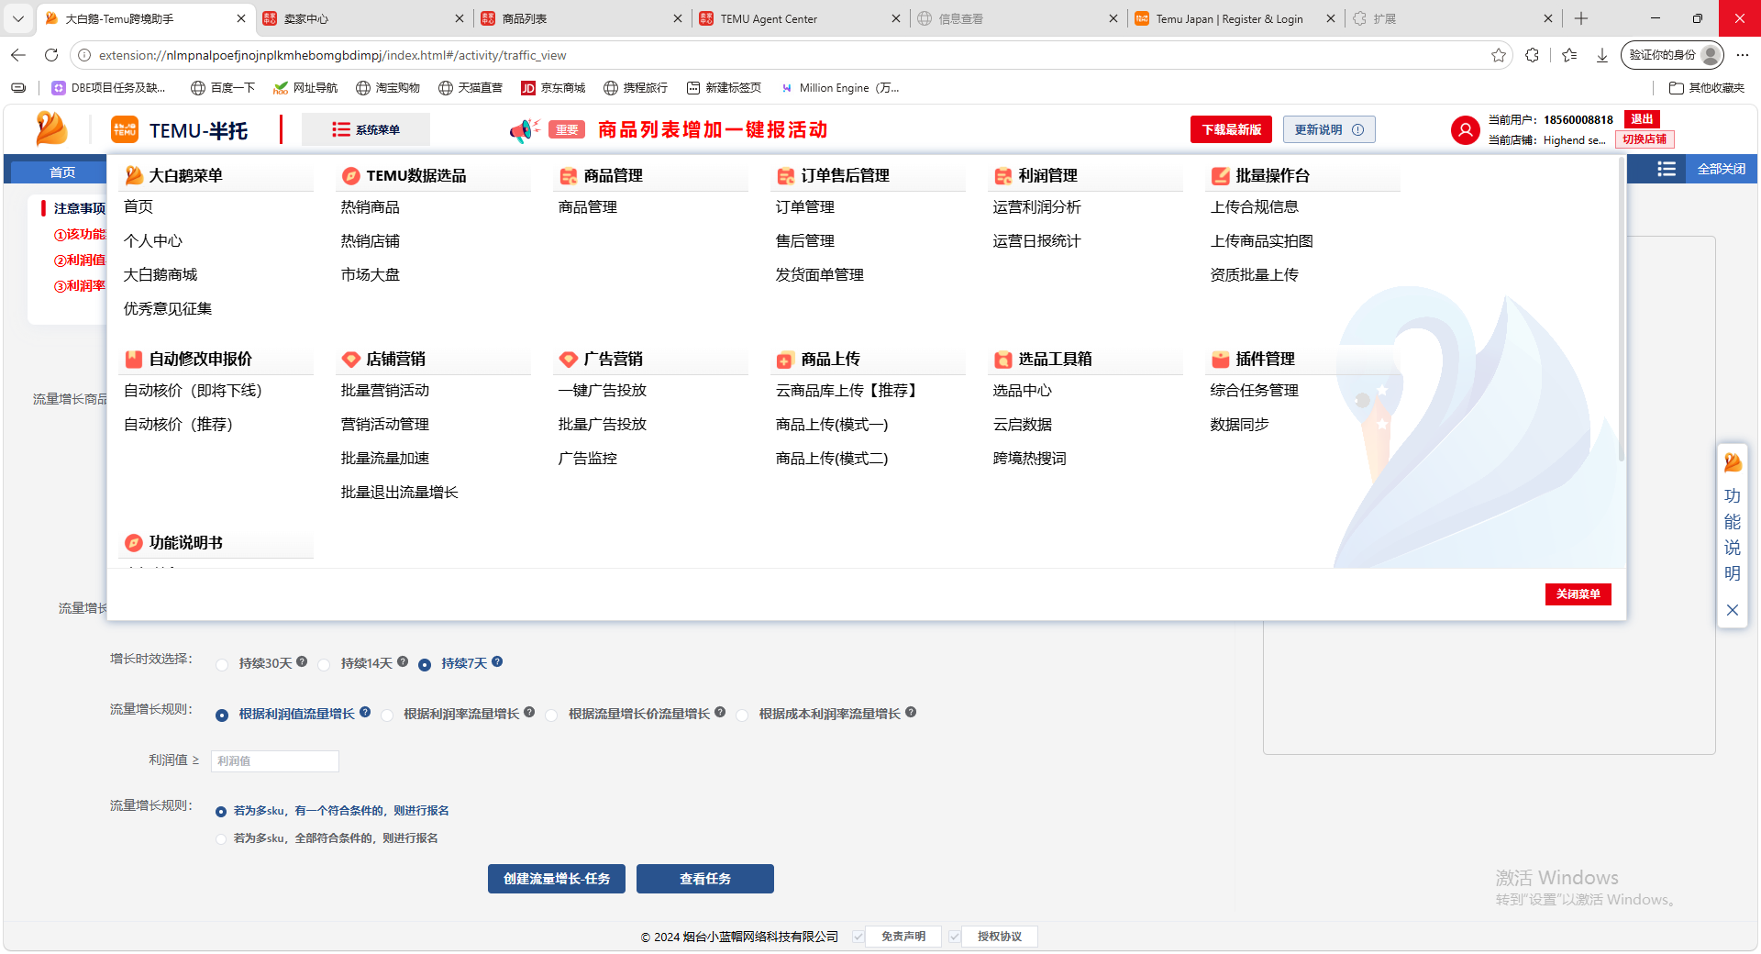Open 数据同步 under 插件管理

click(x=1240, y=425)
